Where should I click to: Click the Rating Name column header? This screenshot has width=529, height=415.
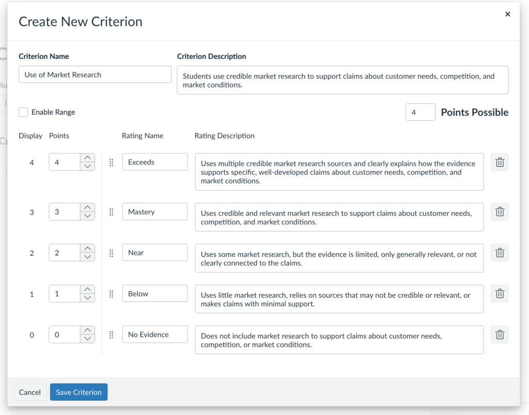pyautogui.click(x=143, y=136)
